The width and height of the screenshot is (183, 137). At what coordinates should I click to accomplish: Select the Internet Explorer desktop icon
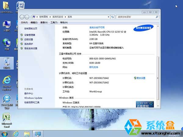coord(7,83)
